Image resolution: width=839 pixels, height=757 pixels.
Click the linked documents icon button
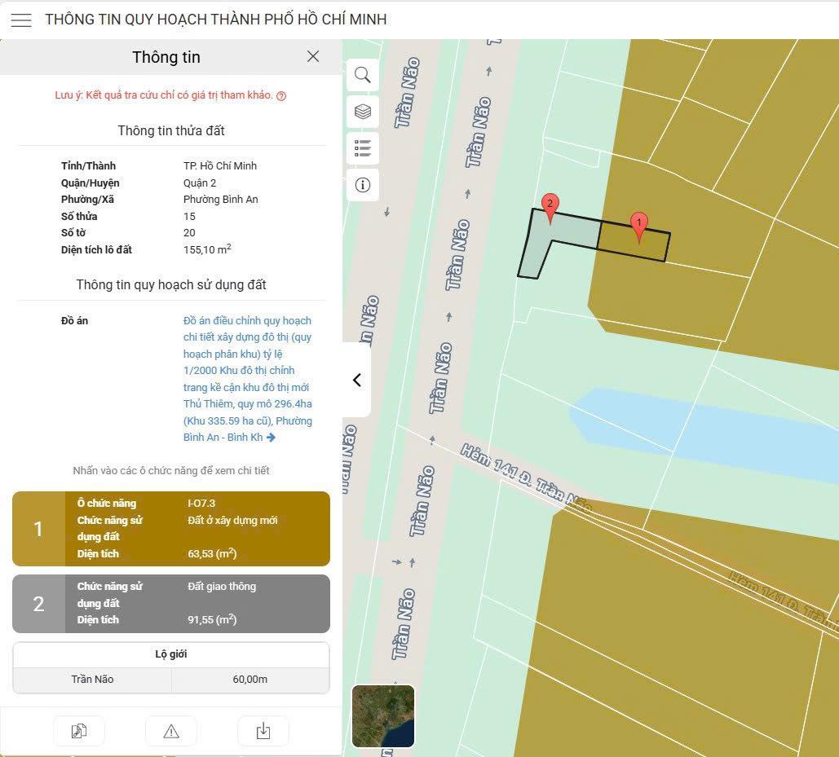(x=79, y=731)
